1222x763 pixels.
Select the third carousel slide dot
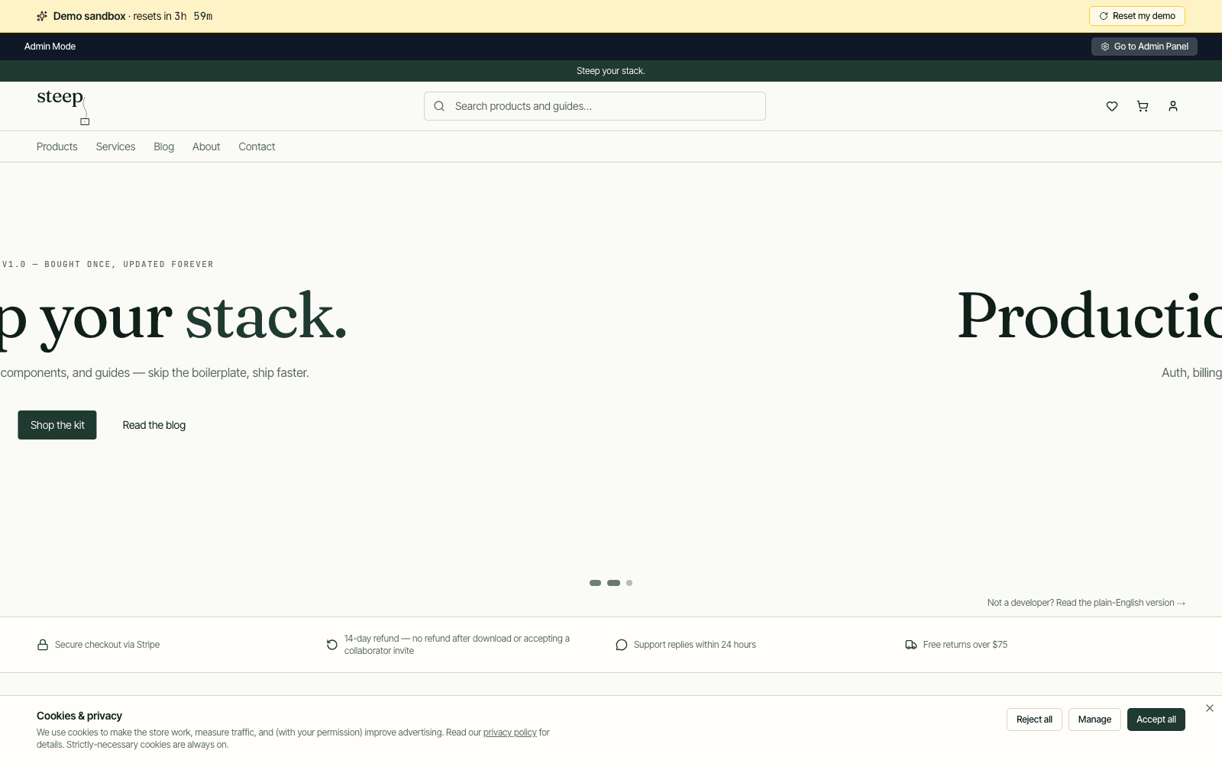[x=629, y=583]
